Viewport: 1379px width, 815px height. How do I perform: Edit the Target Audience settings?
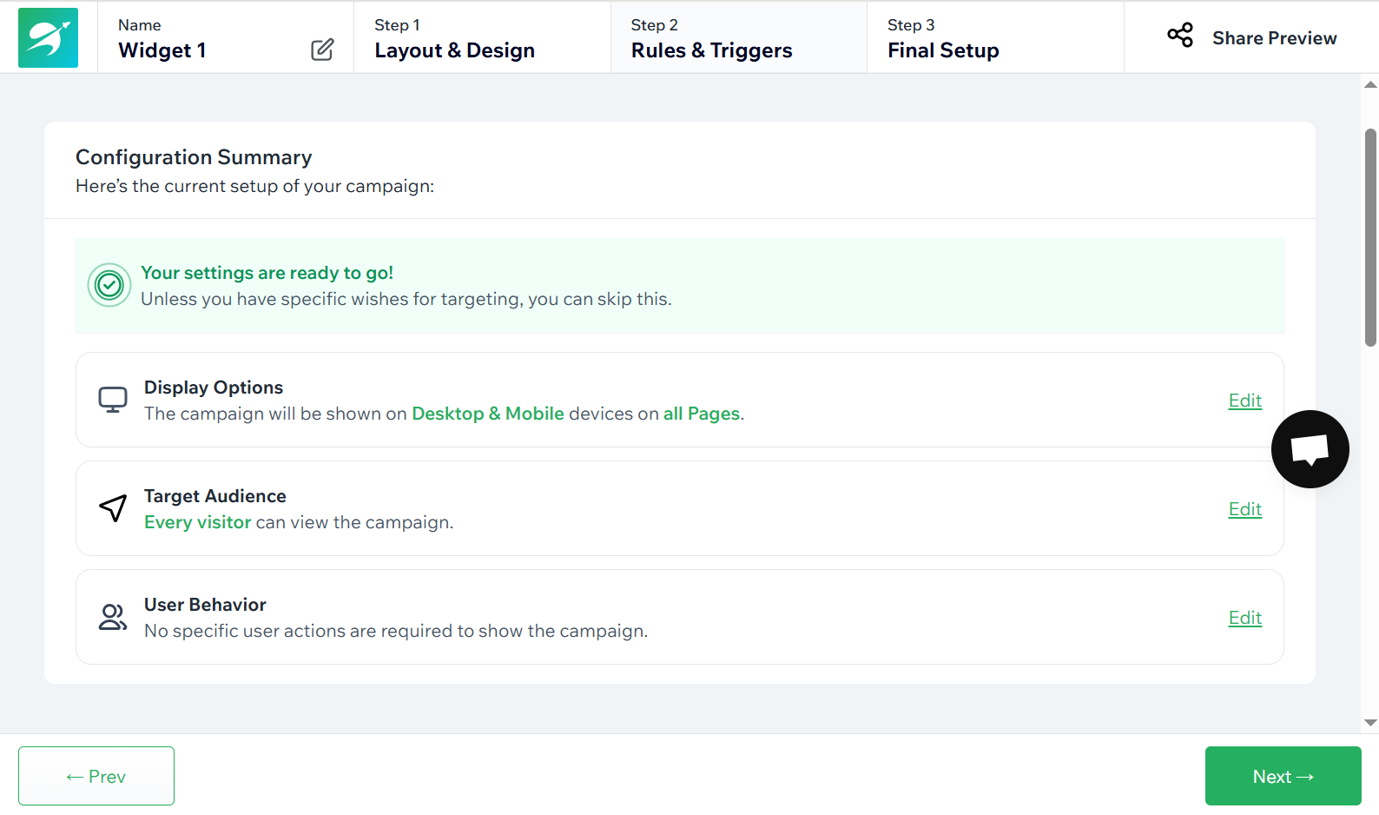click(1244, 509)
